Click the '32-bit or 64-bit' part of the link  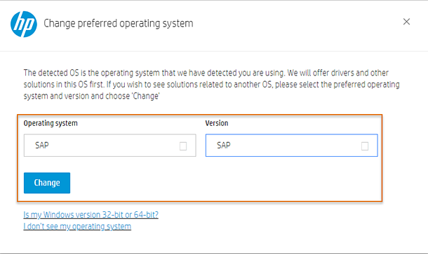click(x=131, y=215)
